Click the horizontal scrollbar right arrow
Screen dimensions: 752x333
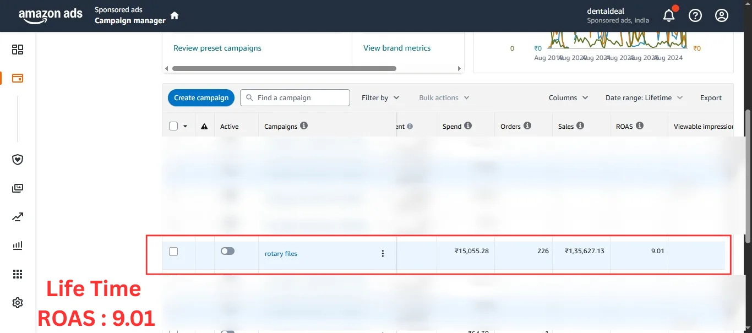(x=459, y=69)
